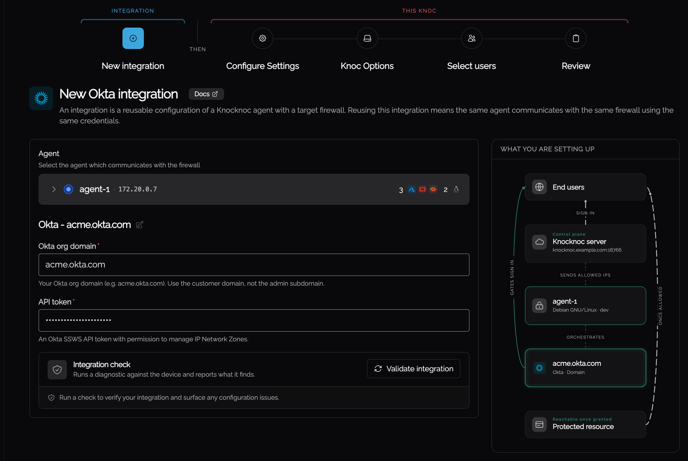Click the 'Review' step label
This screenshot has width=688, height=461.
576,66
